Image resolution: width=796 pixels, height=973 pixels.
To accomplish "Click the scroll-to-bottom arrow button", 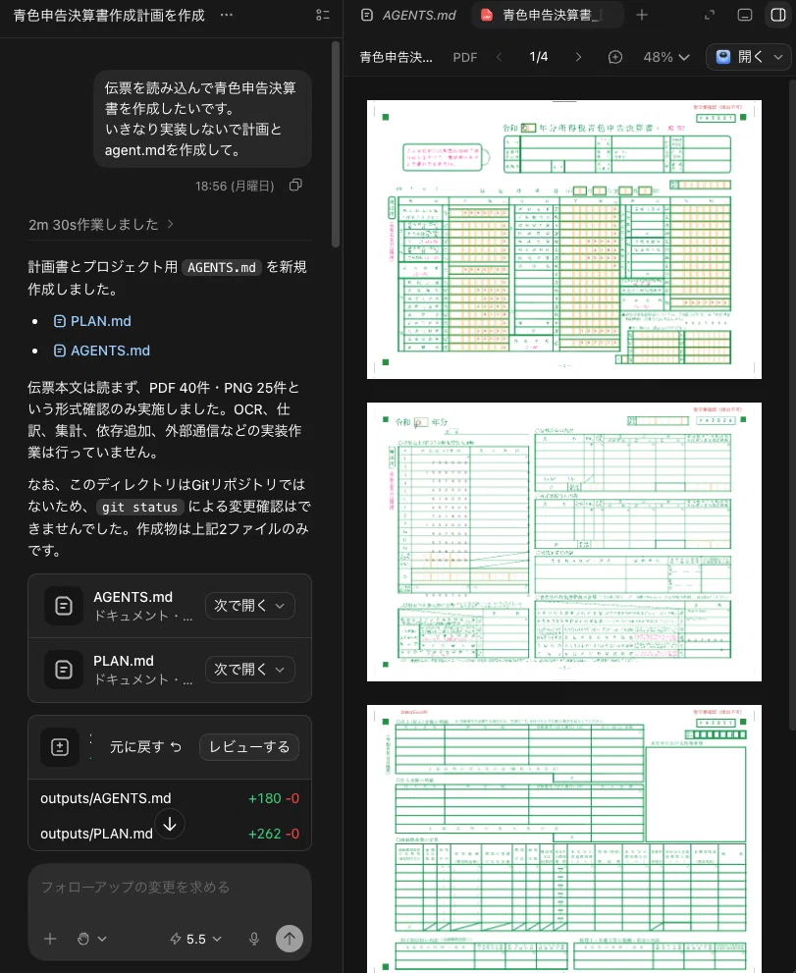I will click(x=170, y=824).
